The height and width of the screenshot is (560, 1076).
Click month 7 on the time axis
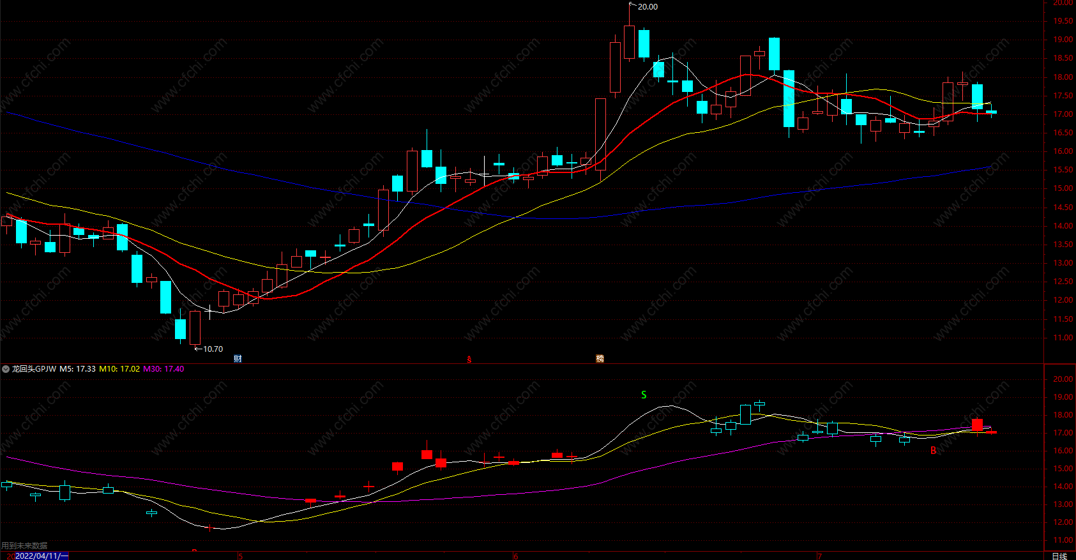click(x=819, y=556)
